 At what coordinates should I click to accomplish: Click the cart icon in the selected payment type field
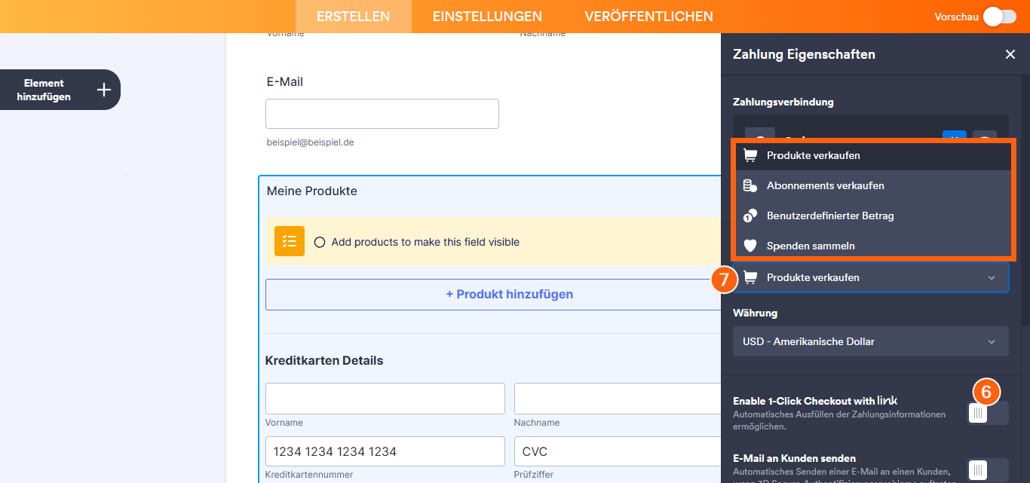pyautogui.click(x=750, y=277)
